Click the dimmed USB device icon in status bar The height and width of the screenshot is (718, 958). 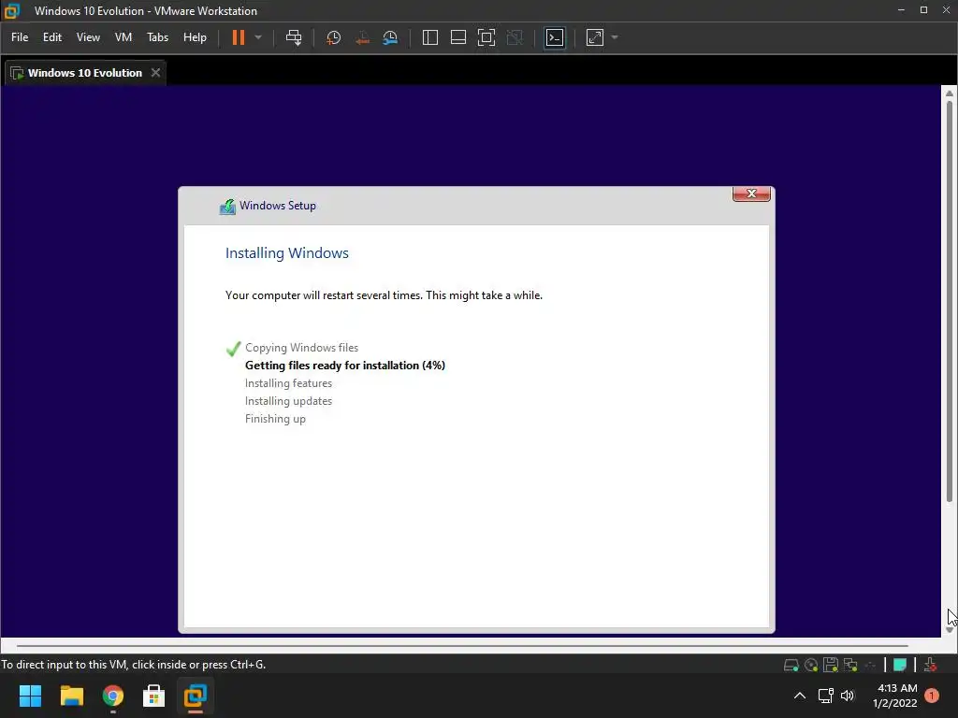point(871,665)
